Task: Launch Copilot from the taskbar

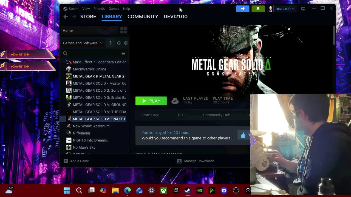Action: [103, 190]
